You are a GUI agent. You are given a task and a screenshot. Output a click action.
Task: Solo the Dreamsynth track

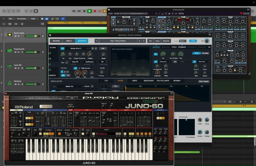coord(18,52)
